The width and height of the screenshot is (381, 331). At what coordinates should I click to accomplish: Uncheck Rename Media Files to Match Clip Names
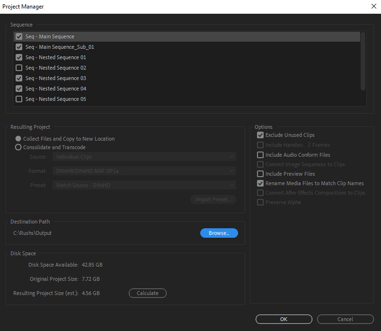(260, 183)
